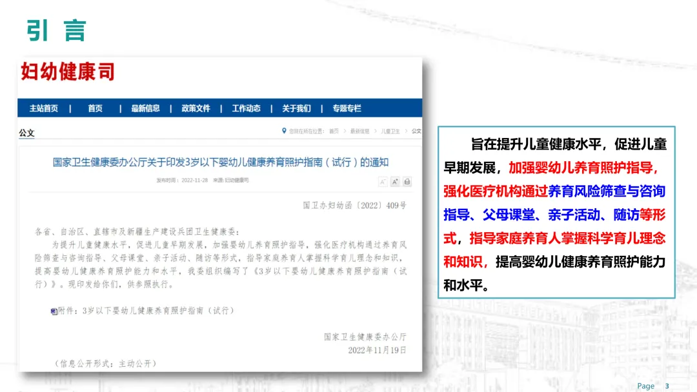Image resolution: width=697 pixels, height=392 pixels.
Task: Click 首页 in the breadcrumb path
Action: tap(334, 131)
